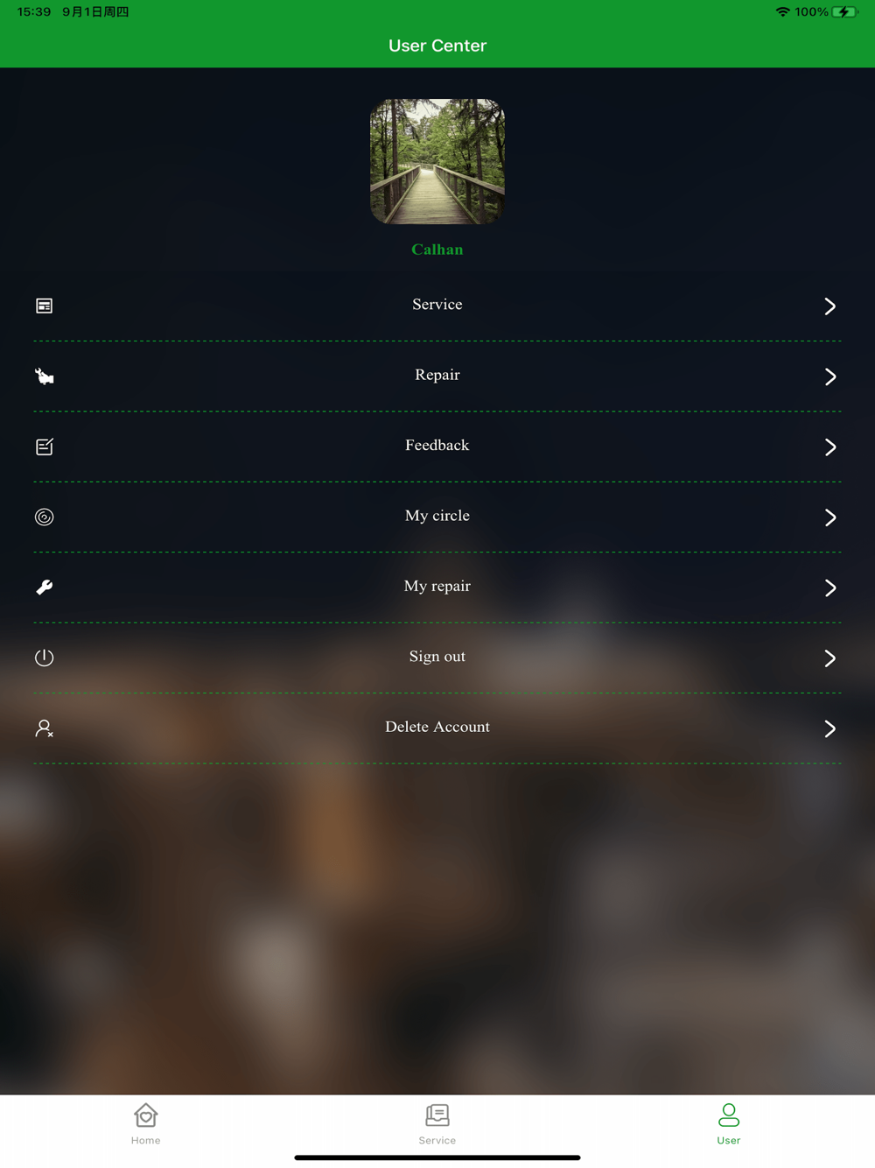Tap the Sign out power icon
The image size is (875, 1168).
click(x=44, y=658)
